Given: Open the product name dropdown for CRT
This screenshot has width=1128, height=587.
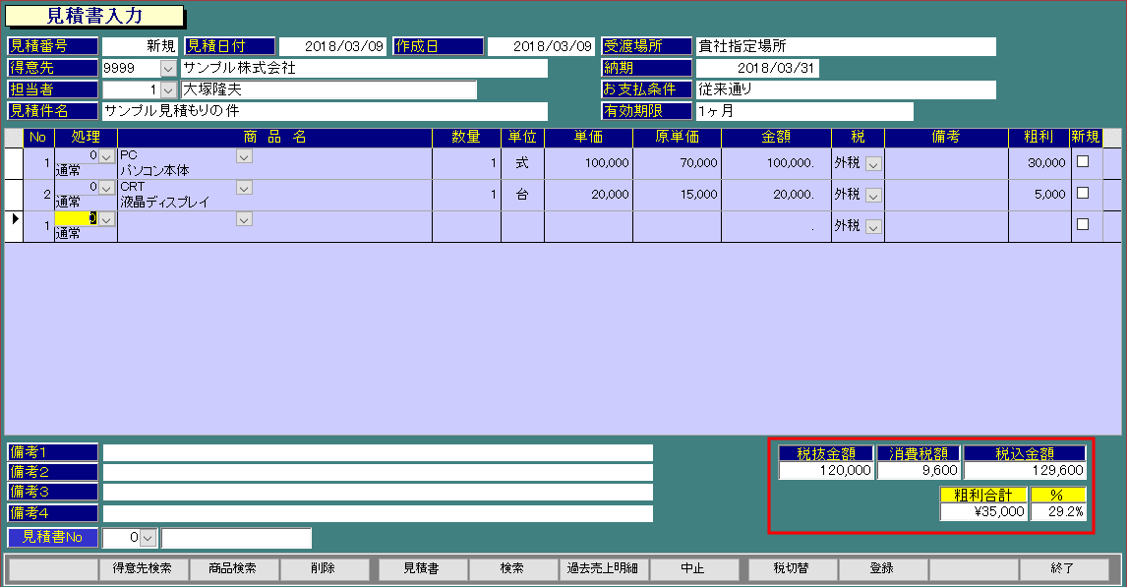Looking at the screenshot, I should click(244, 188).
